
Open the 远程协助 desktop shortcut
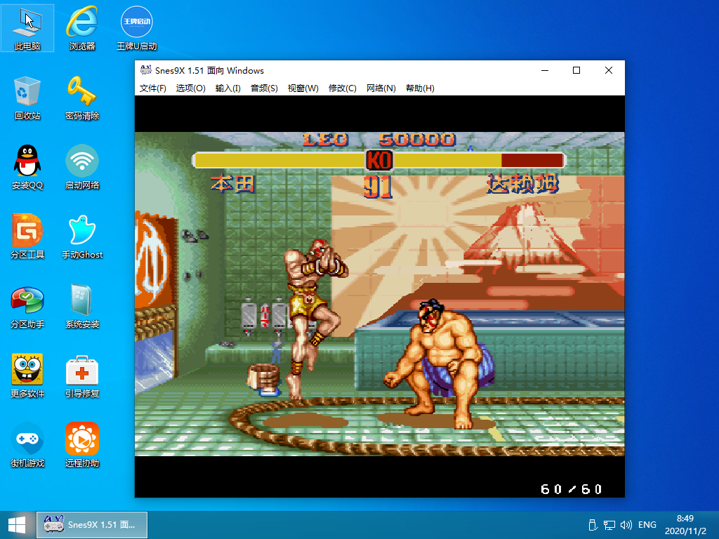pyautogui.click(x=82, y=445)
